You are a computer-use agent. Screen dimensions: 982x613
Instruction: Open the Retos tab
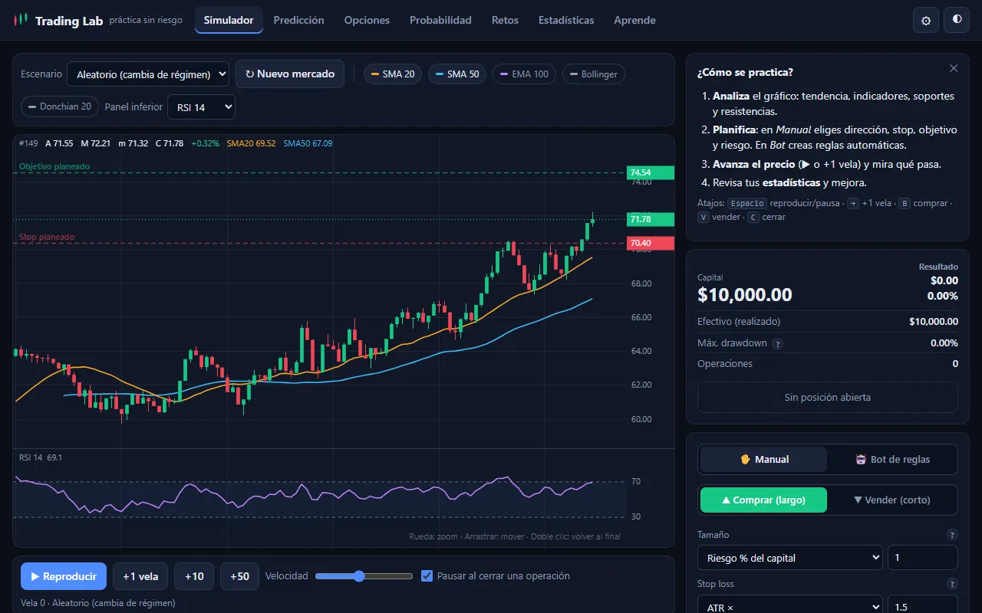[505, 20]
